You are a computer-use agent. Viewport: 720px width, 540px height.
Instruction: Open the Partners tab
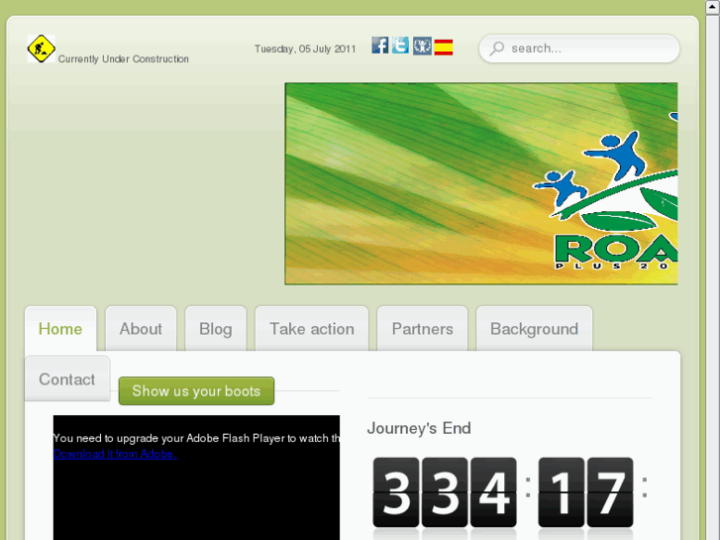pos(423,329)
